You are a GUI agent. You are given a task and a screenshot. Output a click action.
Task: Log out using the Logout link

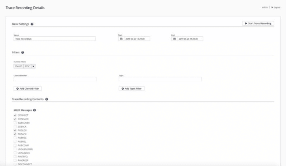[277, 7]
